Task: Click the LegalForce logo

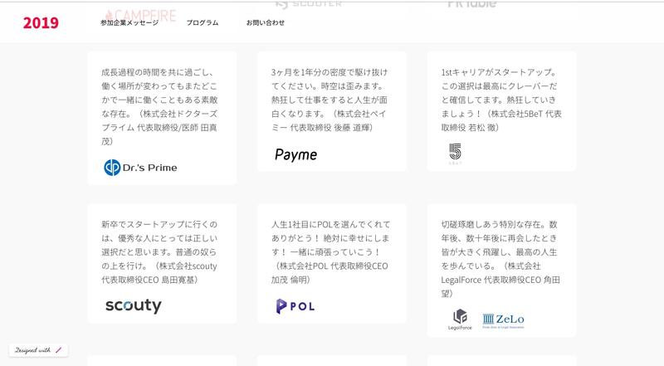Action: 460,320
